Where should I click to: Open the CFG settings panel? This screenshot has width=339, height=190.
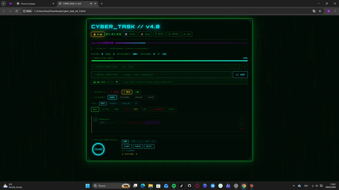[x=187, y=34]
